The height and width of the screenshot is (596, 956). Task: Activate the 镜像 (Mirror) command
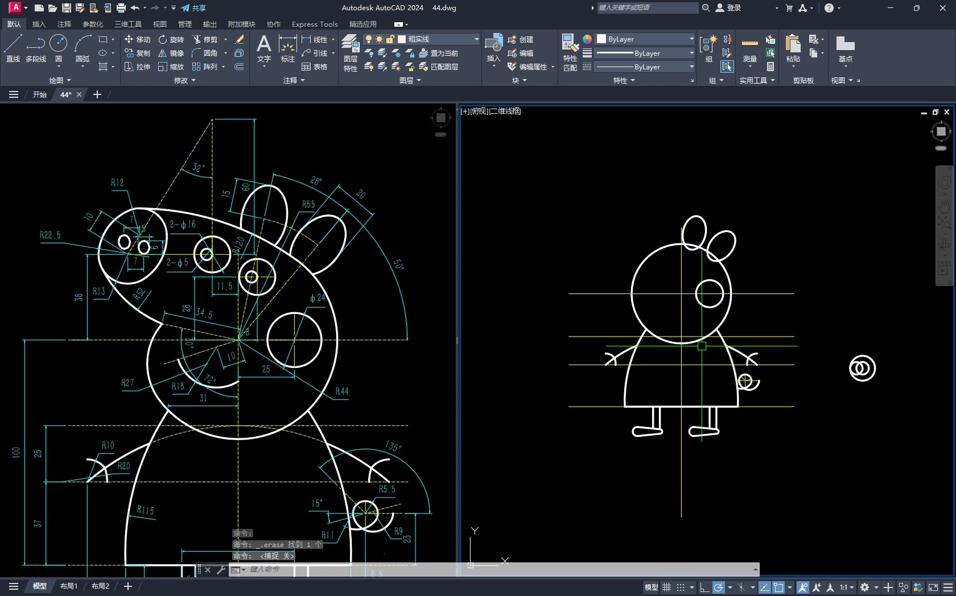171,53
